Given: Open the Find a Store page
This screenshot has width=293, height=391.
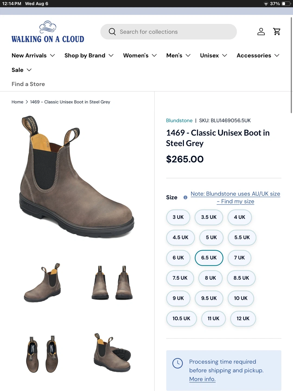Looking at the screenshot, I should pos(28,84).
